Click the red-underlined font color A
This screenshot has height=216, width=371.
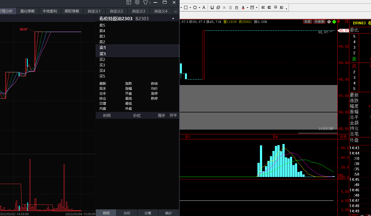[x=243, y=7]
